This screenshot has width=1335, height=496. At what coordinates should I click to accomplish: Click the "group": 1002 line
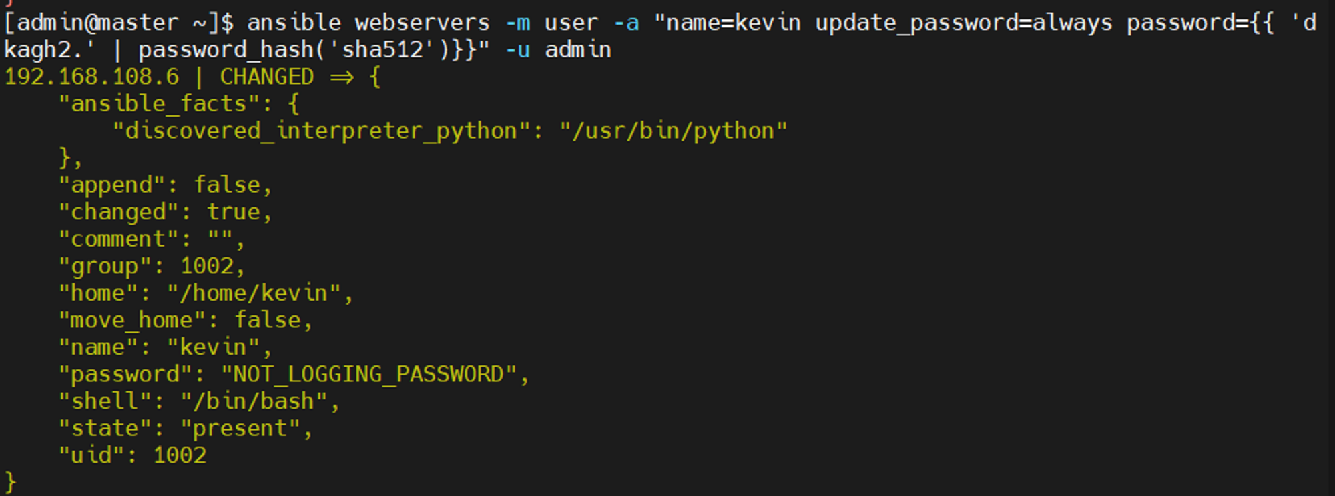point(152,267)
